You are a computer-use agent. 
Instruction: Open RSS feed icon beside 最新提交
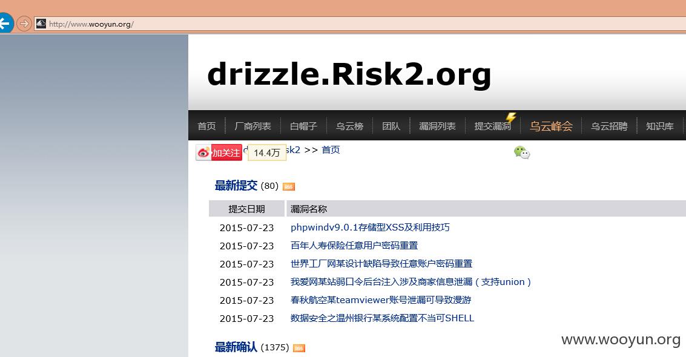click(289, 186)
